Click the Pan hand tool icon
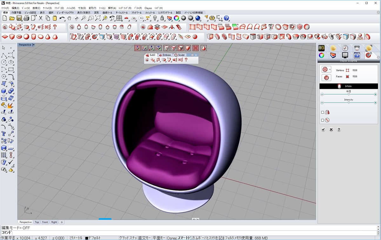The width and height of the screenshot is (381, 240). tap(70, 18)
